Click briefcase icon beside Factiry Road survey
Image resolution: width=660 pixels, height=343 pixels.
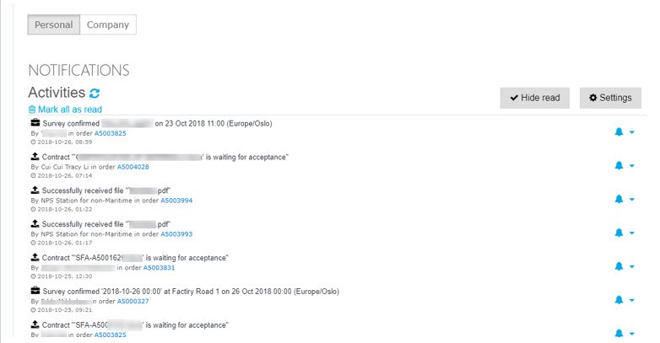click(35, 291)
